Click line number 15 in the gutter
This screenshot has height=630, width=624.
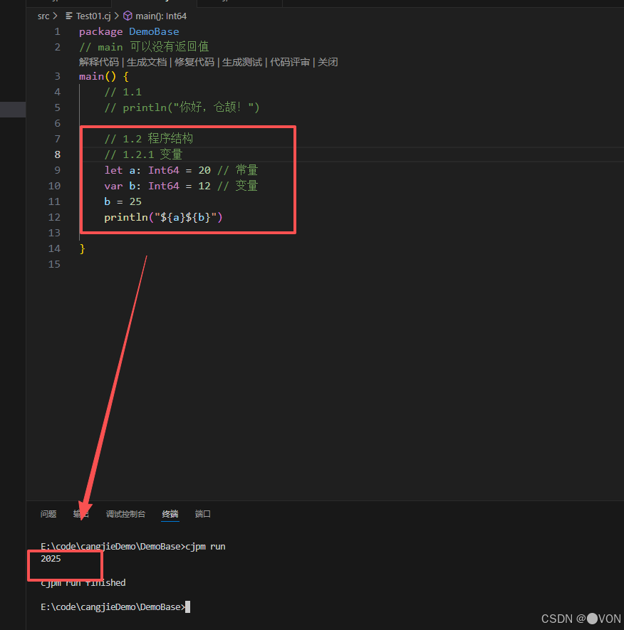click(x=54, y=264)
